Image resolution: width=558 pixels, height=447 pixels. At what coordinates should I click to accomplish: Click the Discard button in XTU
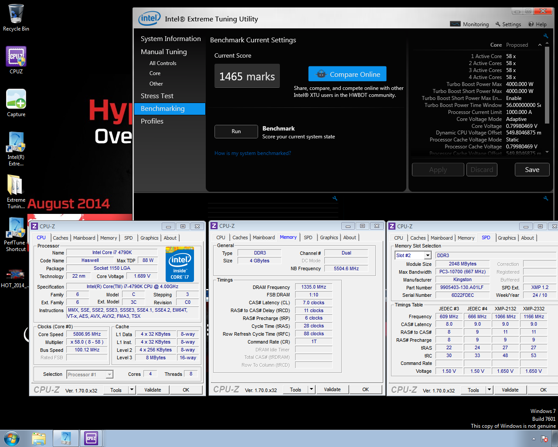(x=482, y=170)
